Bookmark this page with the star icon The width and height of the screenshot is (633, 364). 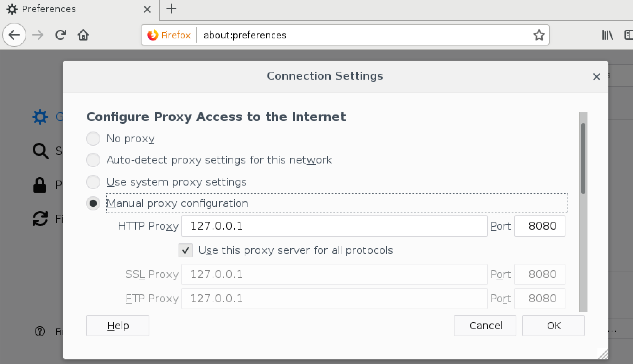coord(539,35)
